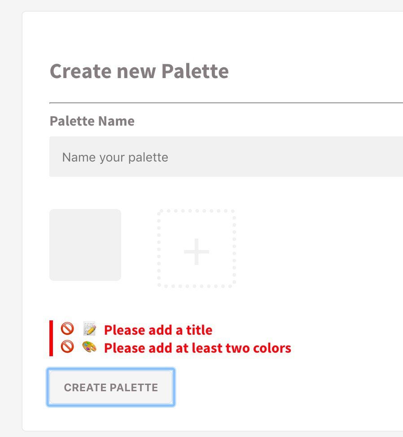Click the "Please add at least two colors" error
The height and width of the screenshot is (437, 403).
197,348
